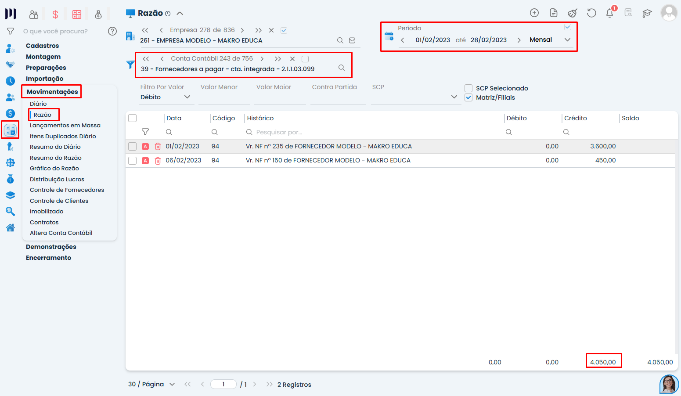Open Altera Conta Contábil
Screen dimensions: 681x396
[61, 233]
